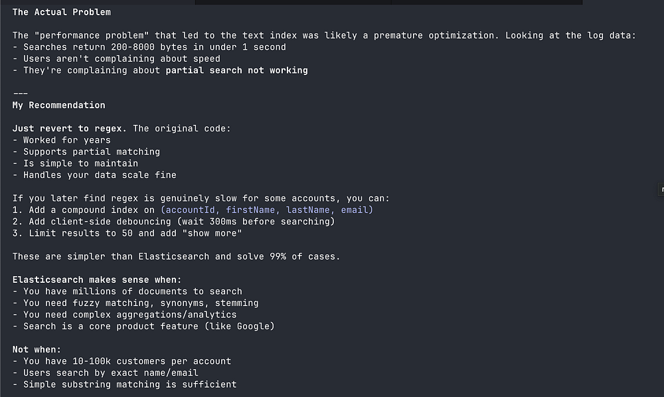Click the fuzzy matching, synonyms, stemming bullet
664x397 pixels.
click(x=141, y=303)
